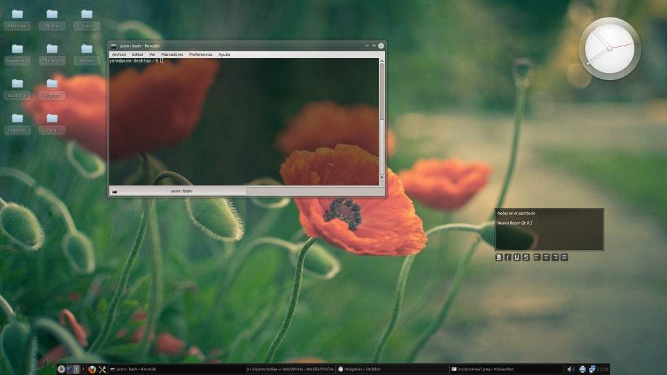Switch to Imágenes – Dolphin taskbar entry
The width and height of the screenshot is (667, 375).
coord(391,370)
